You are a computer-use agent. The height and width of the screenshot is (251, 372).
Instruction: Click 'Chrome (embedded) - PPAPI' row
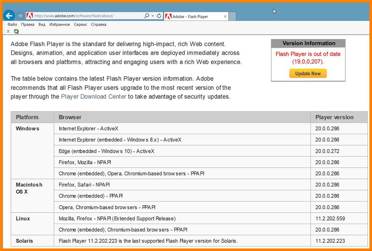182,196
